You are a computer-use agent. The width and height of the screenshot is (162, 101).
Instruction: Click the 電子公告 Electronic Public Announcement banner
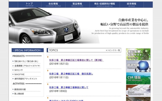[x=138, y=91]
